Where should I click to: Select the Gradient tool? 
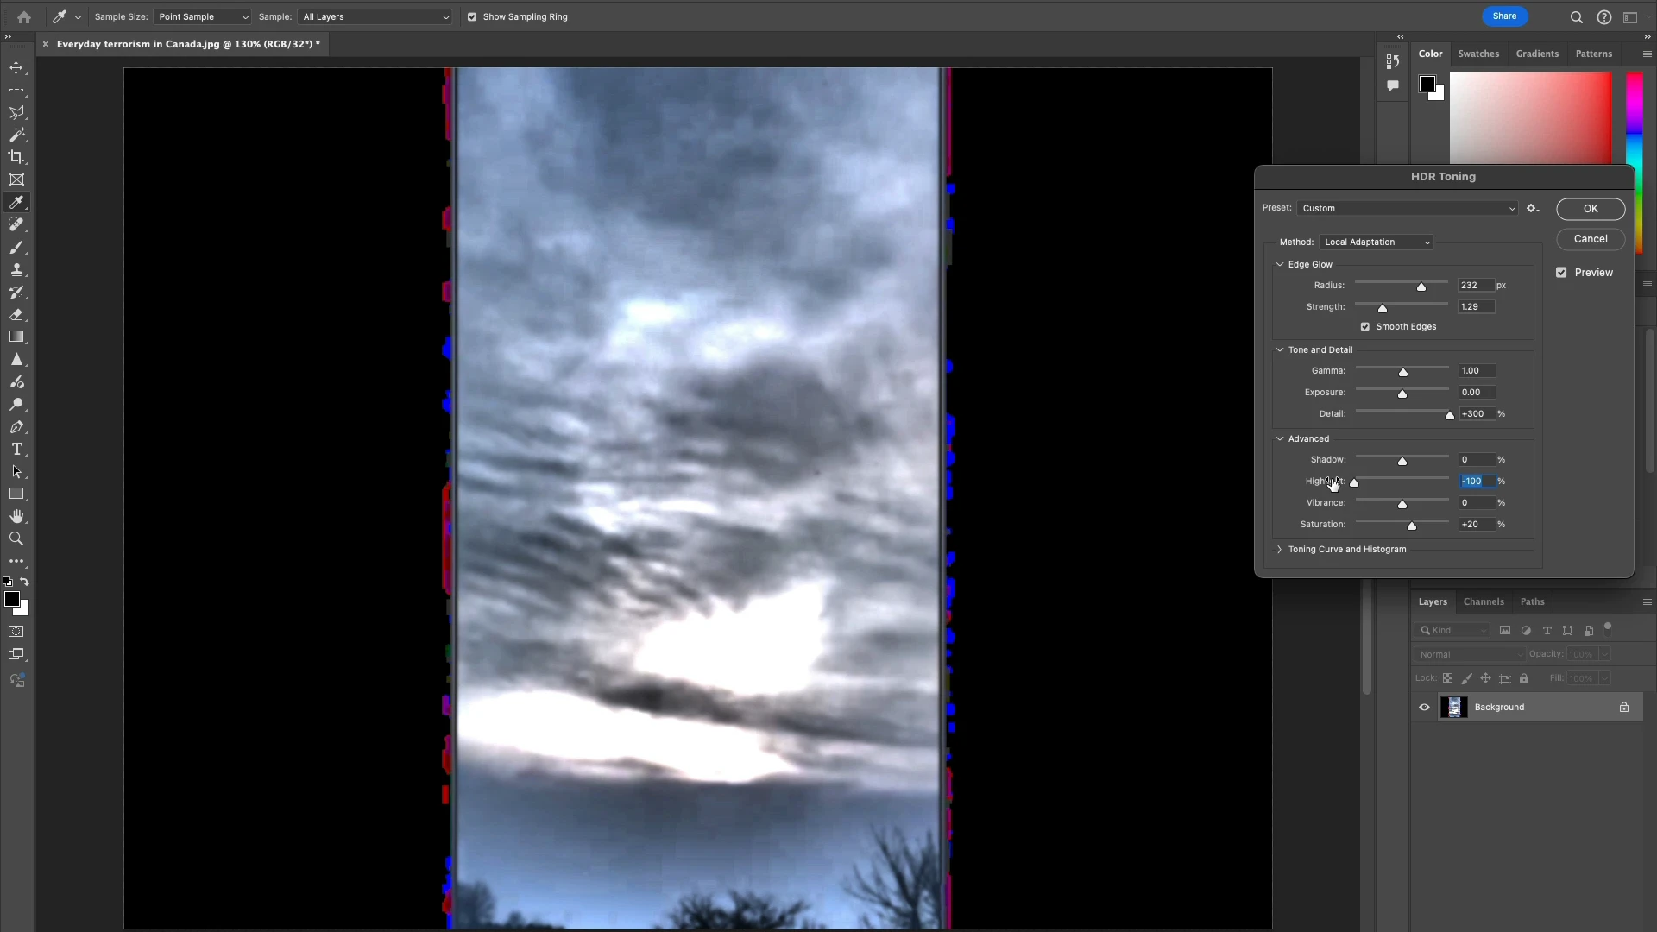tap(16, 337)
